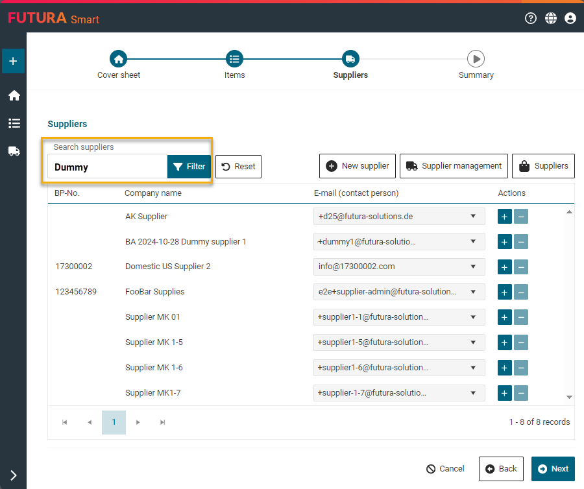The image size is (584, 489).
Task: Add AK Supplier with plus button
Action: (505, 217)
